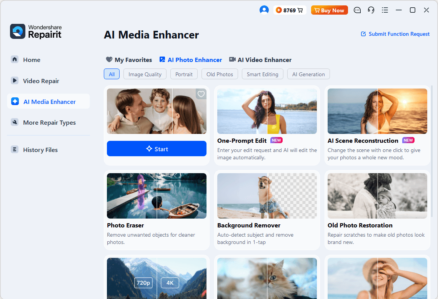The image size is (438, 299).
Task: Open the Old Photo Restoration thumbnail
Action: [x=377, y=196]
